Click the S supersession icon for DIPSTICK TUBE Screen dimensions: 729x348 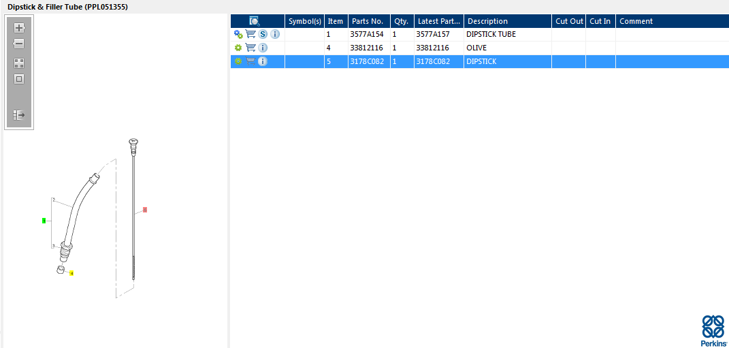point(263,34)
